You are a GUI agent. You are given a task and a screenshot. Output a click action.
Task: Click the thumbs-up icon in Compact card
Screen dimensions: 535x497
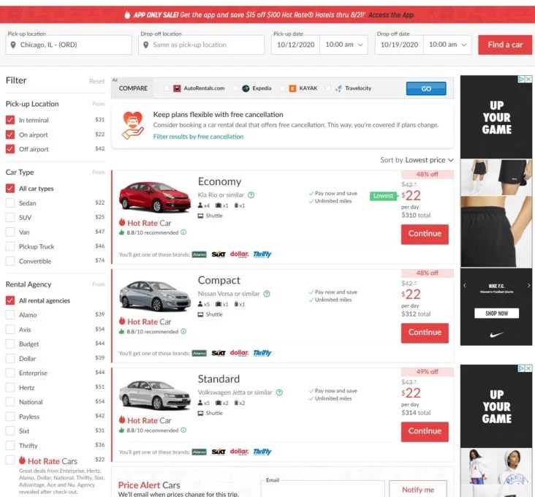point(121,331)
